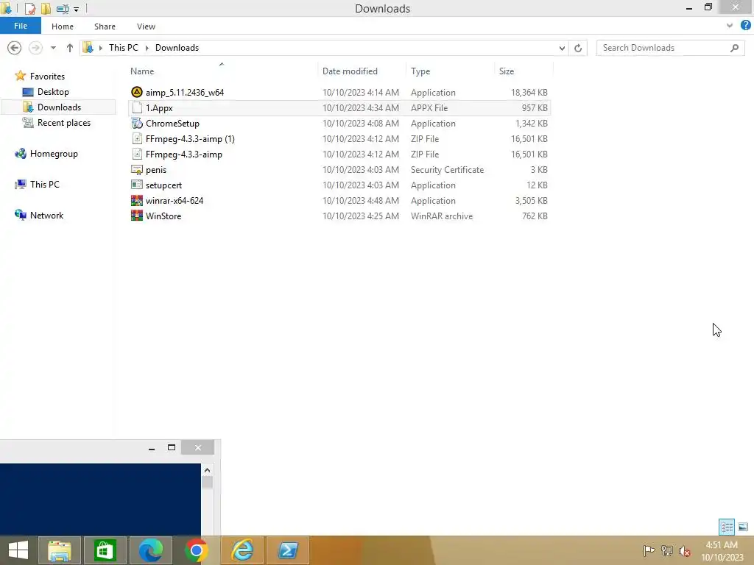Click the muted volume tray icon
754x565 pixels.
(685, 551)
